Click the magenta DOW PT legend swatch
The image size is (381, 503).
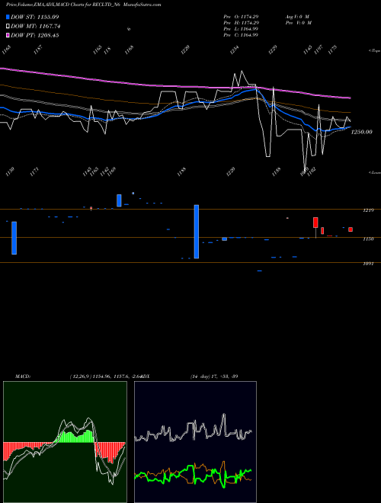[8, 36]
